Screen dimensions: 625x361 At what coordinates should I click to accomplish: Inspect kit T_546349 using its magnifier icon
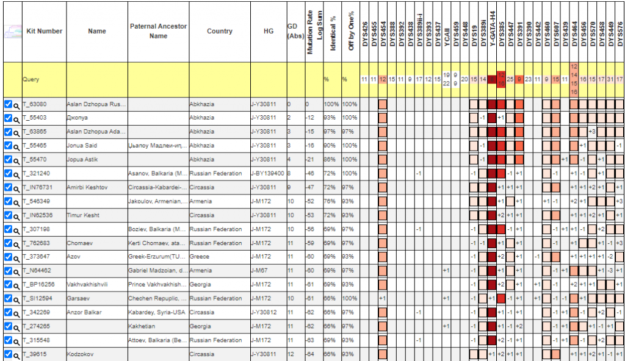click(17, 202)
